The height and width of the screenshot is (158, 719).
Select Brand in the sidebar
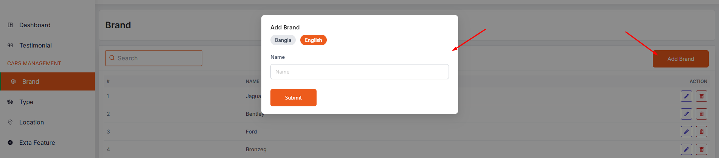[31, 81]
